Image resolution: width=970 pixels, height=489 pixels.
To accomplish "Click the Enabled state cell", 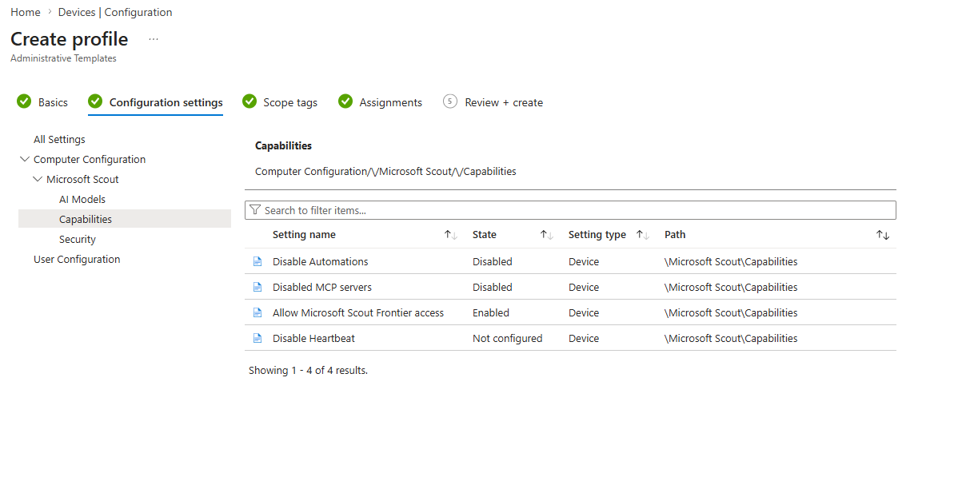I will (x=491, y=312).
